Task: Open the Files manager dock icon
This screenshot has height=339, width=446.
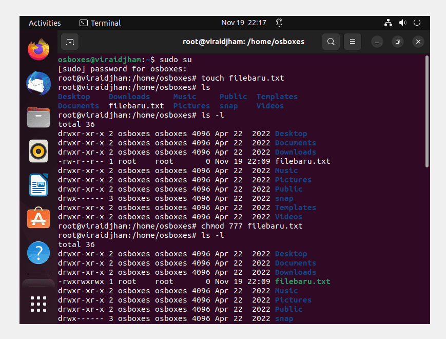Action: pos(38,117)
